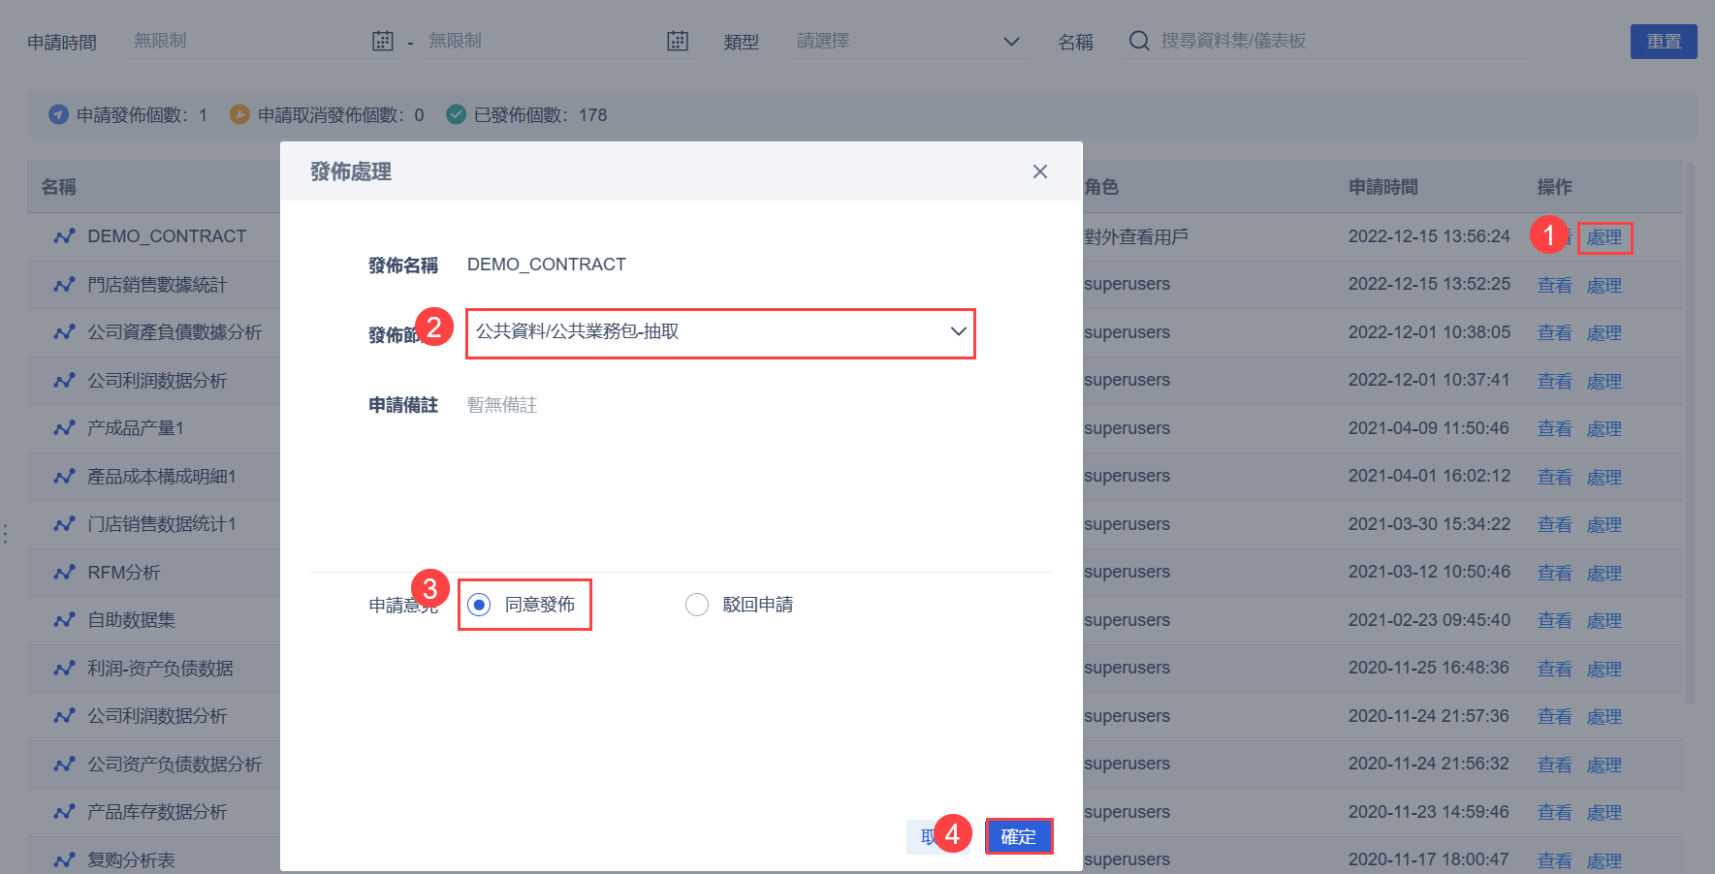Click the dataset icon beside 公司资产负债数据分析

point(64,765)
